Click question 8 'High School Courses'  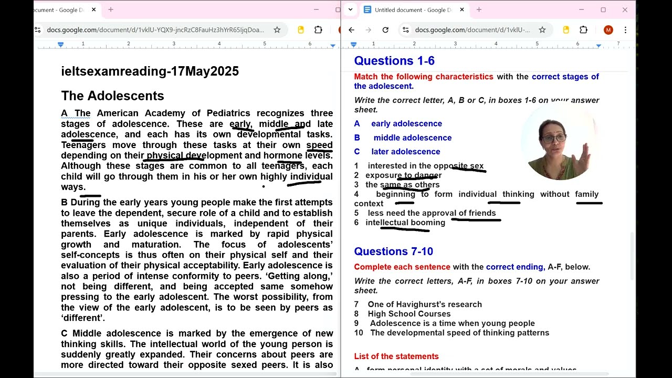(x=402, y=314)
